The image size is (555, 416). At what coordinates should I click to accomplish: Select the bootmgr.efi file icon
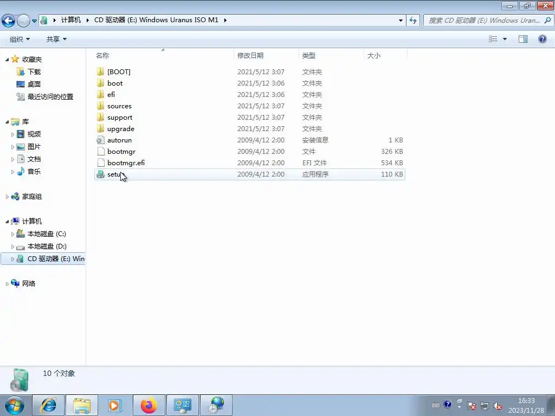(100, 162)
